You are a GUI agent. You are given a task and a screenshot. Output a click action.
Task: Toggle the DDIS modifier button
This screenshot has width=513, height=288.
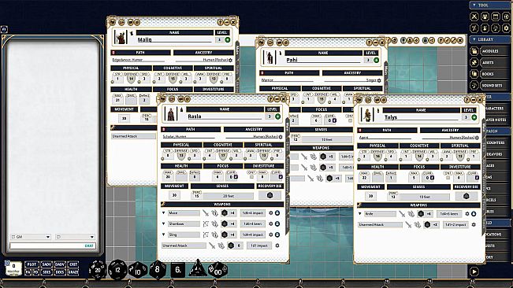pos(60,272)
